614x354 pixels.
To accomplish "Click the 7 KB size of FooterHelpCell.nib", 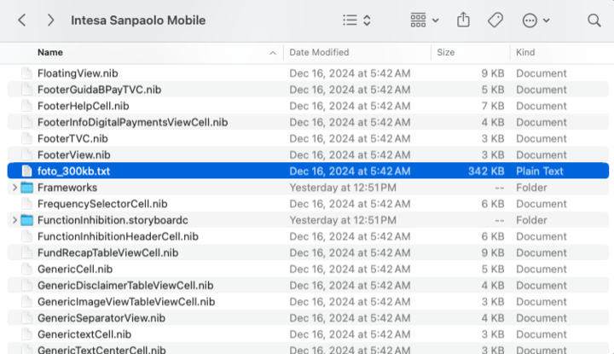I will tap(493, 106).
